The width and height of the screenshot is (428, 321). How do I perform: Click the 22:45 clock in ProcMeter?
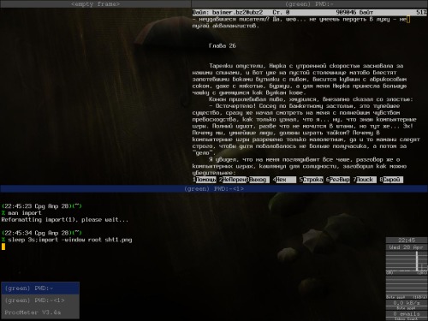click(407, 241)
